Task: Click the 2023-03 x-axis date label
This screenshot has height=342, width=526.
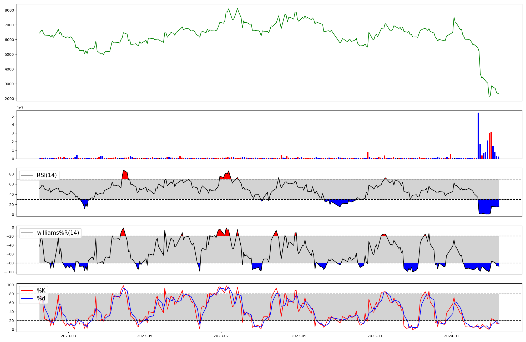Action: pyautogui.click(x=68, y=336)
